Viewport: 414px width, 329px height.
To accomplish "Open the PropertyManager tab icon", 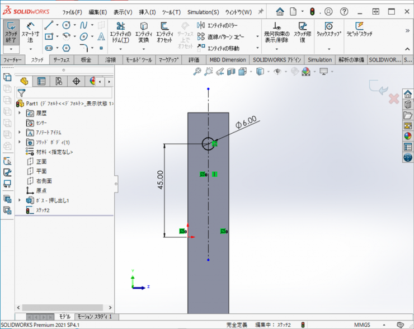I will click(x=41, y=82).
